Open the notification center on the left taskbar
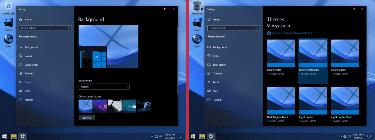375x140 pixels. [x=180, y=136]
